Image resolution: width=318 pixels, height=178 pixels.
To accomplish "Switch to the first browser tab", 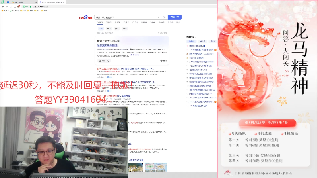I will [x=23, y=2].
